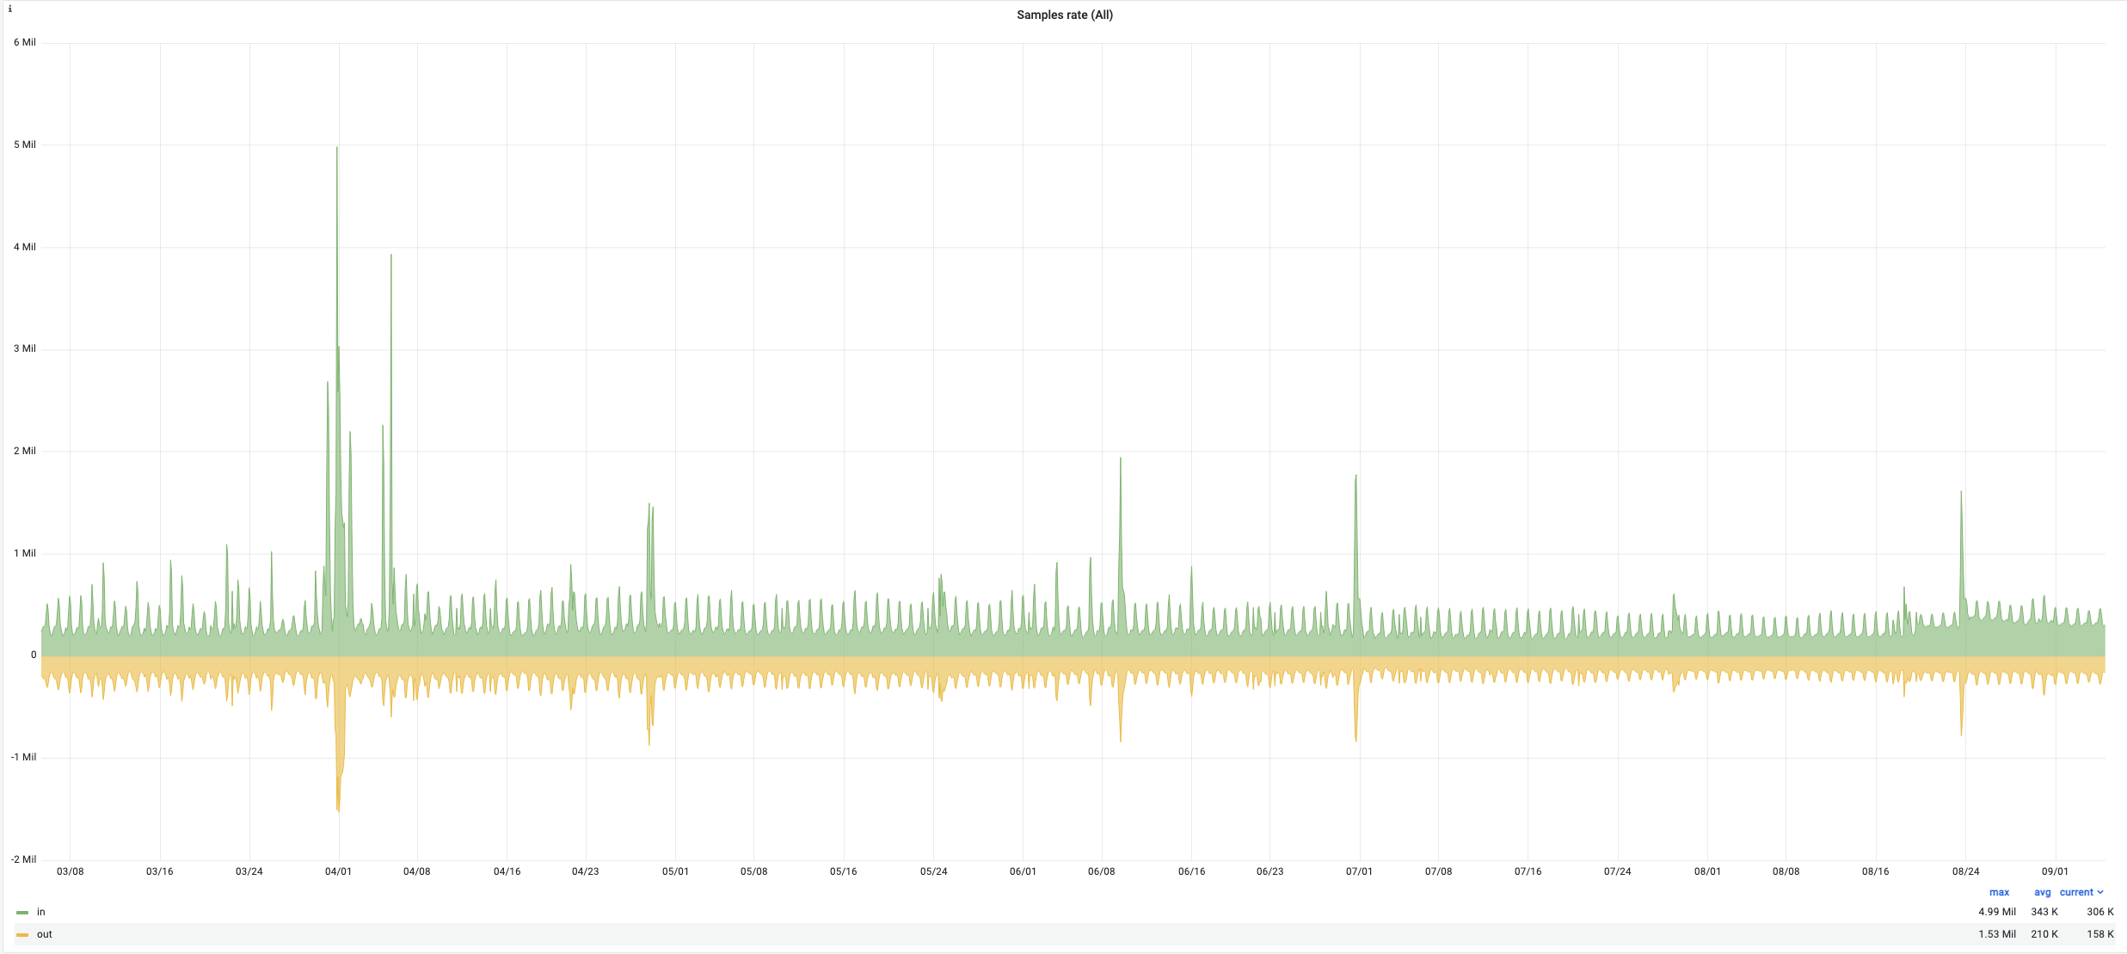The width and height of the screenshot is (2127, 954).
Task: Click the yellow 'out' series color swatch
Action: click(x=22, y=935)
